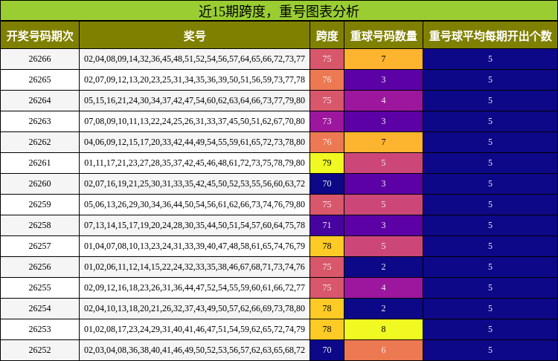Select the 重号球平均每期开出个数 column header
Image resolution: width=558 pixels, height=361 pixels.
[x=490, y=36]
